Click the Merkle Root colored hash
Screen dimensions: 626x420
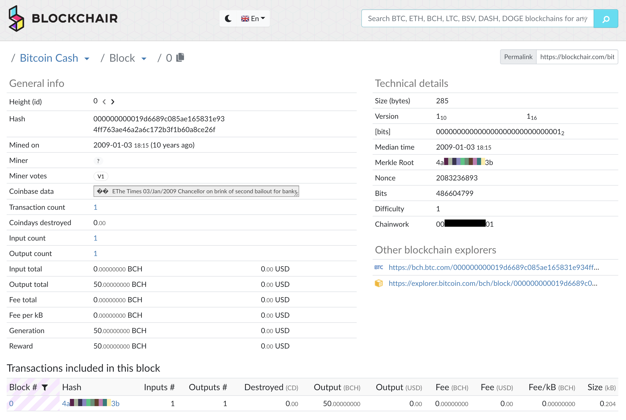[x=464, y=162]
